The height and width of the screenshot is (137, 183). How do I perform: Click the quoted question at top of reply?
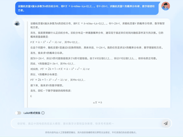click(97, 26)
